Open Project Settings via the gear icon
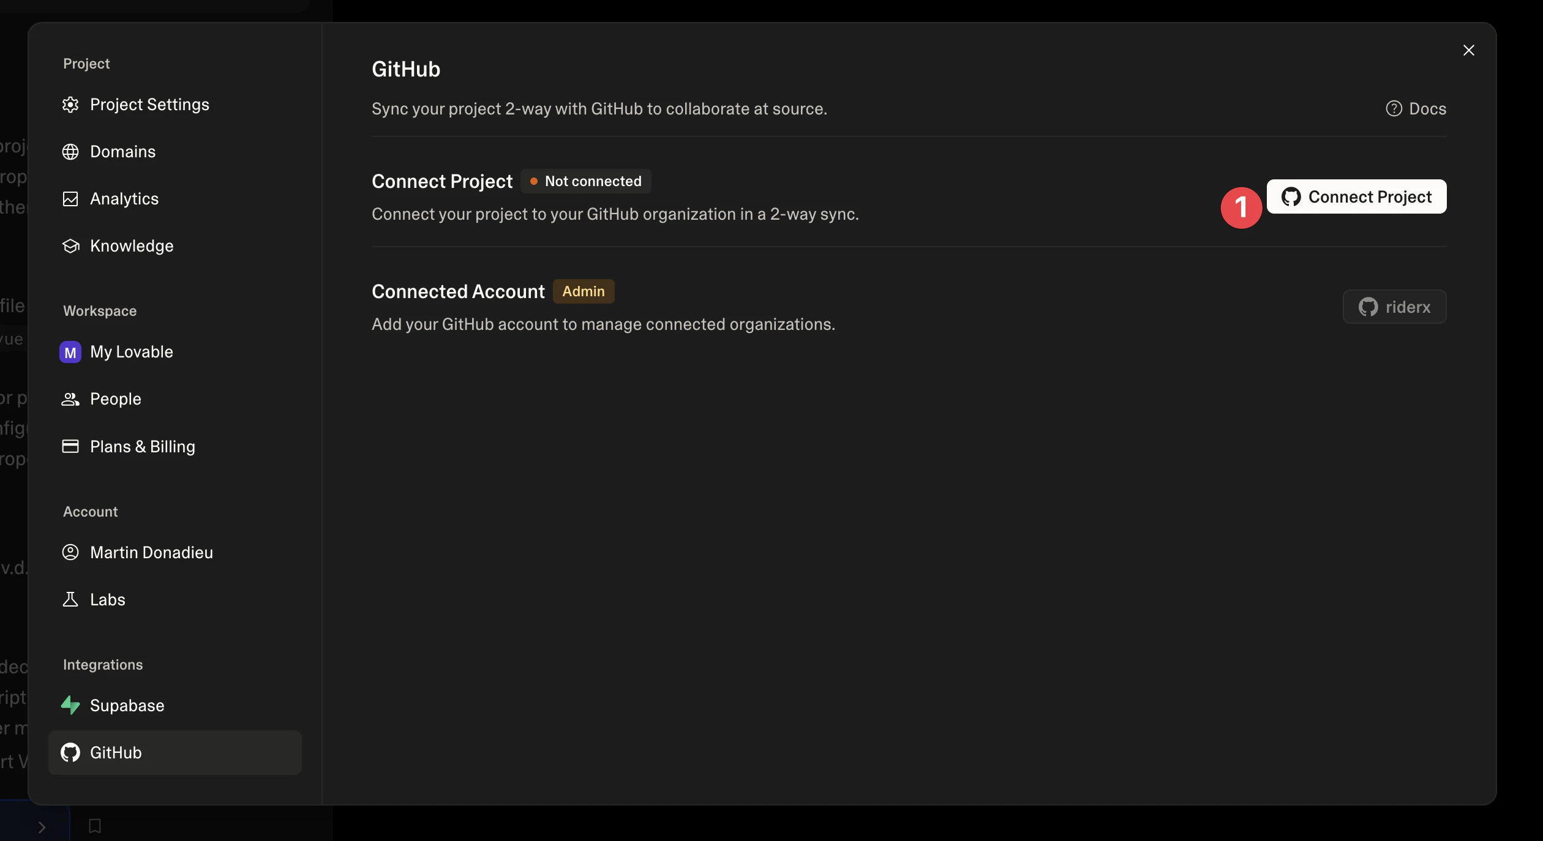Viewport: 1543px width, 841px height. 70,104
